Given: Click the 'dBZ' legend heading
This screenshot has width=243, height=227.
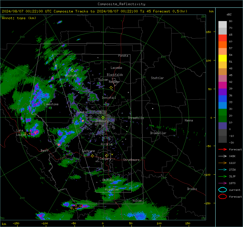Looking at the screenshot, I should tap(229, 15).
